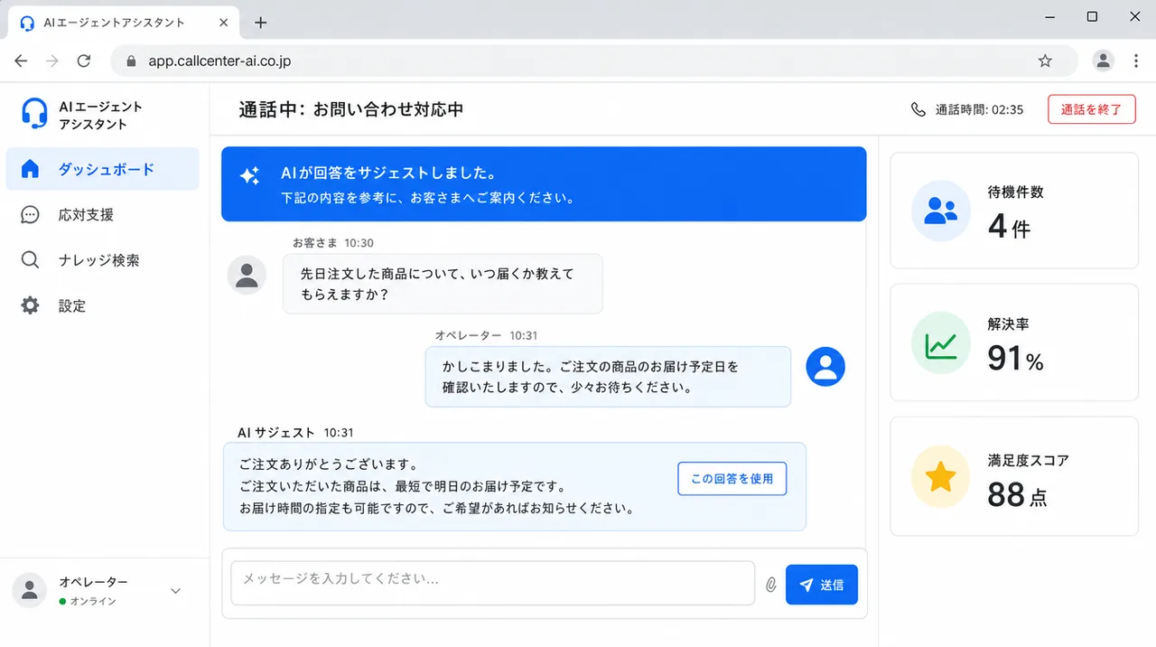Go back to the previous page
Viewport: 1156px width, 647px height.
pyautogui.click(x=21, y=61)
